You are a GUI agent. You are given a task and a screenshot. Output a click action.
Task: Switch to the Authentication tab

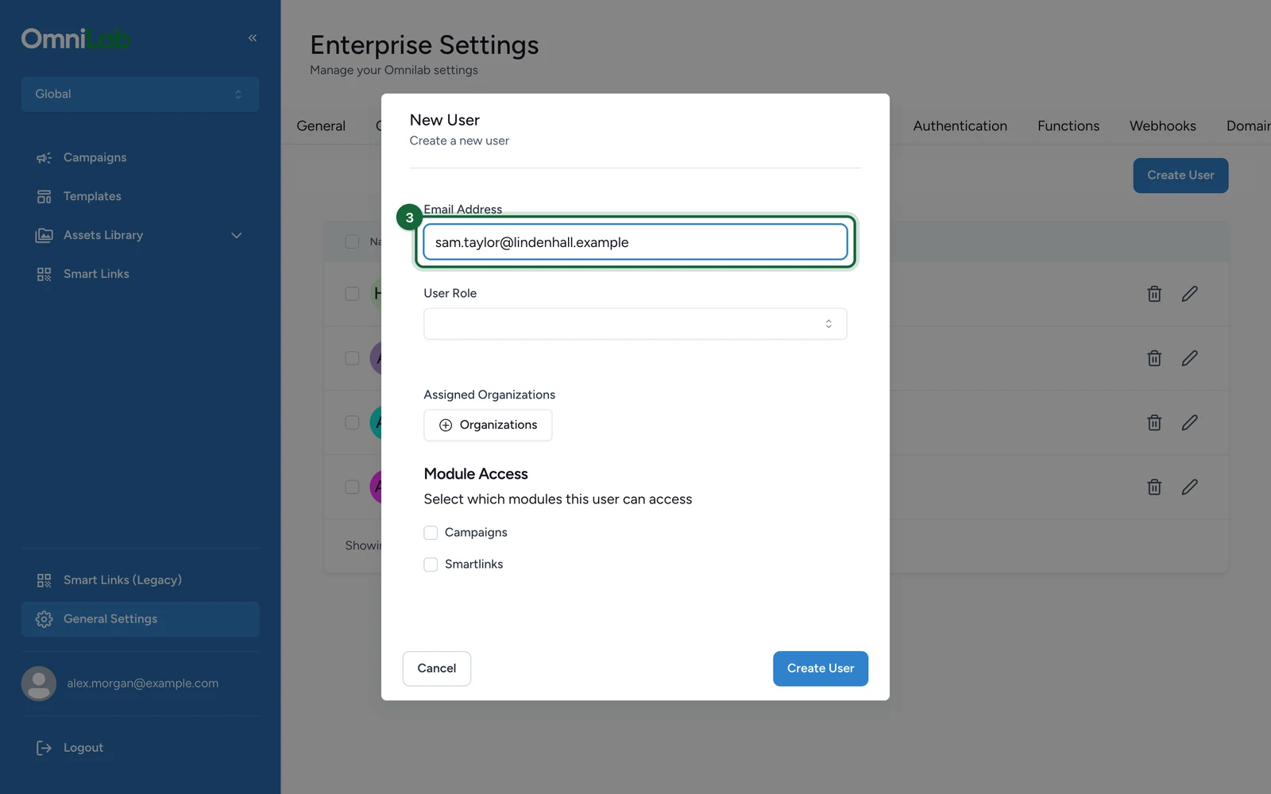pyautogui.click(x=960, y=125)
